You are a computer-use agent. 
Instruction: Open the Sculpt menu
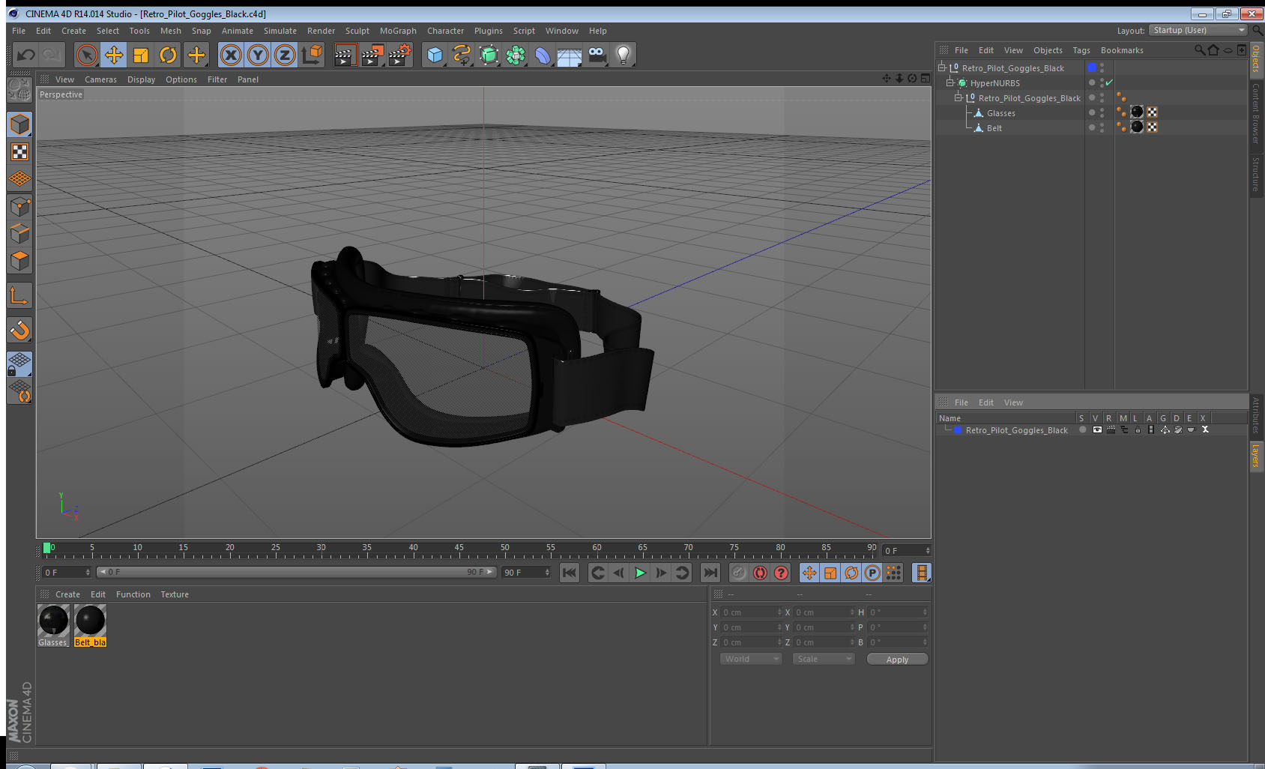point(357,31)
